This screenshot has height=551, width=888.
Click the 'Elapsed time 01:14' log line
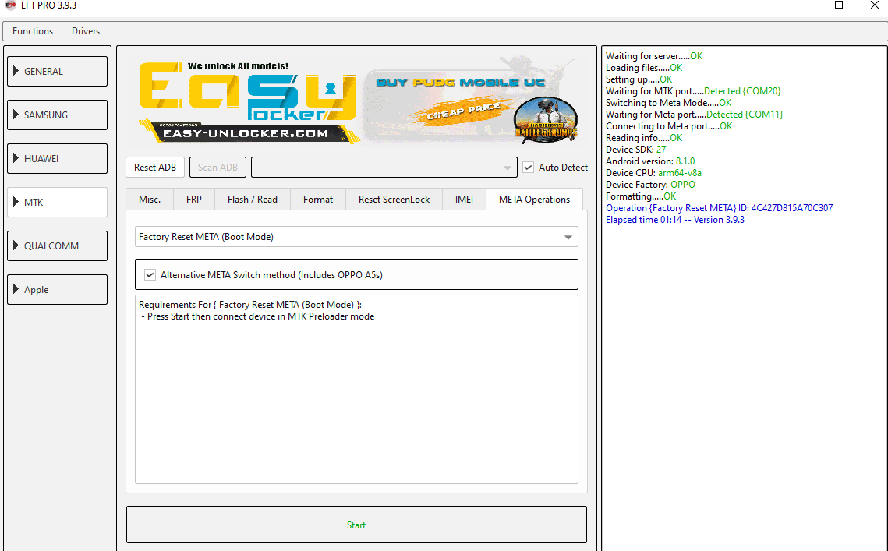[x=675, y=220]
